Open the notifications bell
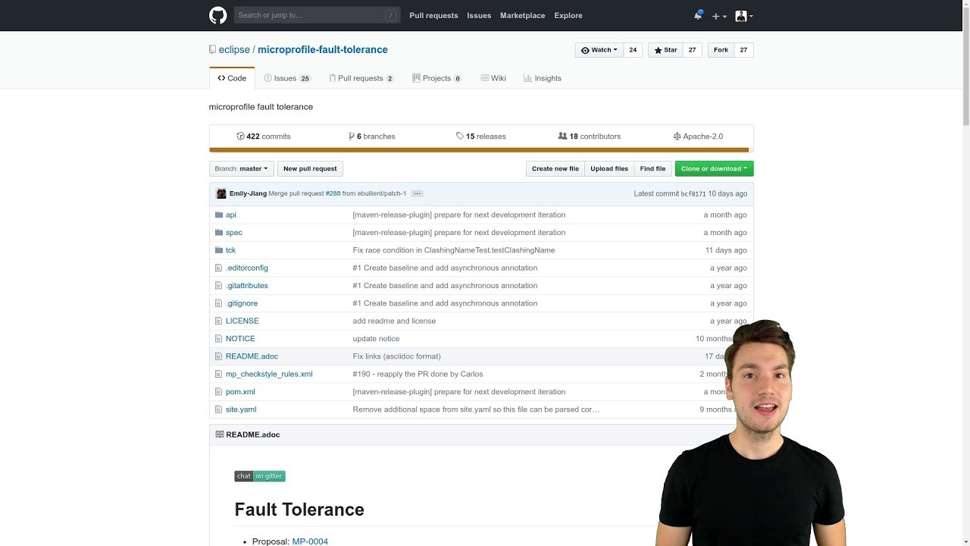This screenshot has width=970, height=546. tap(698, 15)
